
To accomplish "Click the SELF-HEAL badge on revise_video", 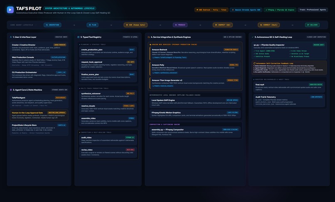I will click(x=130, y=150).
